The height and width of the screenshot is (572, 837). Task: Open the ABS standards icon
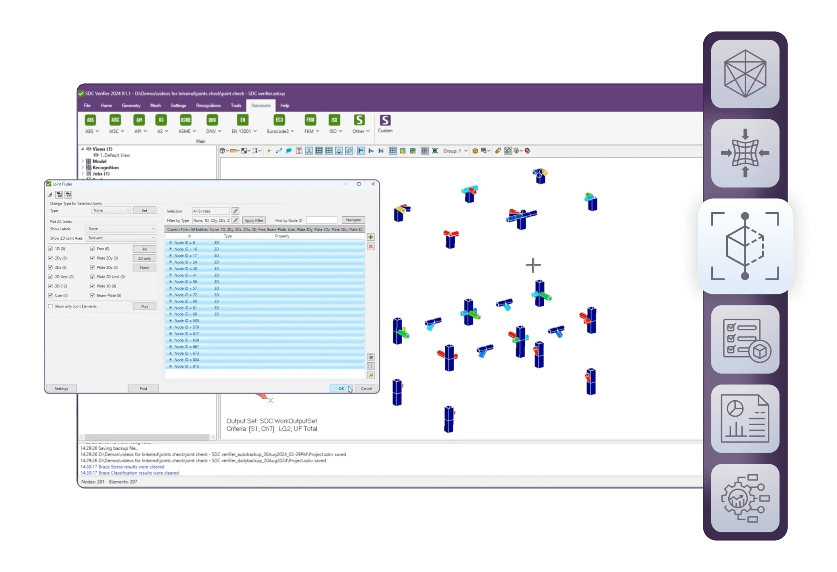point(90,120)
